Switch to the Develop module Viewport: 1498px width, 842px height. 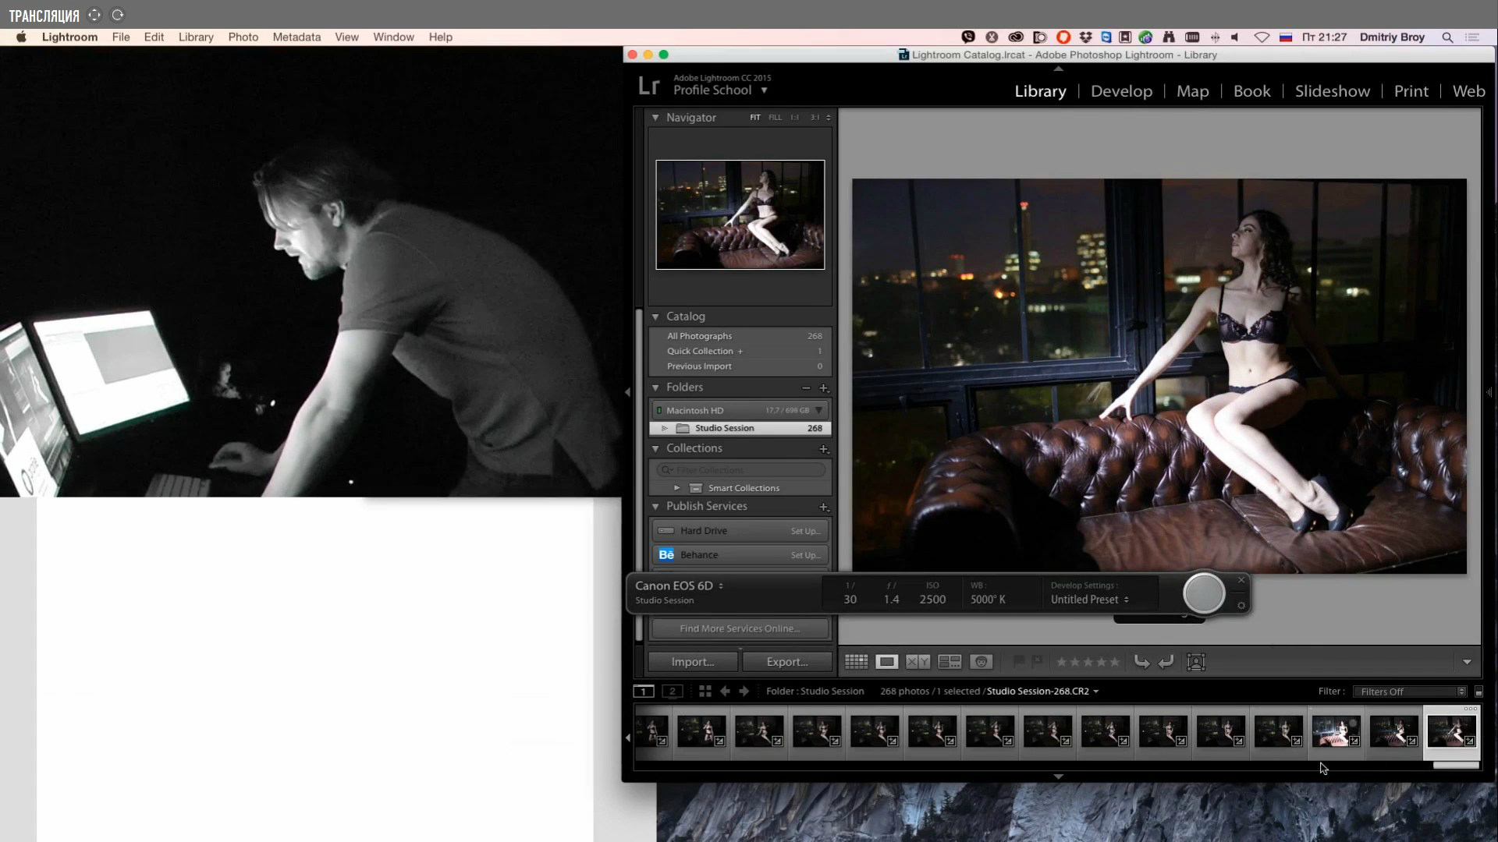1121,91
